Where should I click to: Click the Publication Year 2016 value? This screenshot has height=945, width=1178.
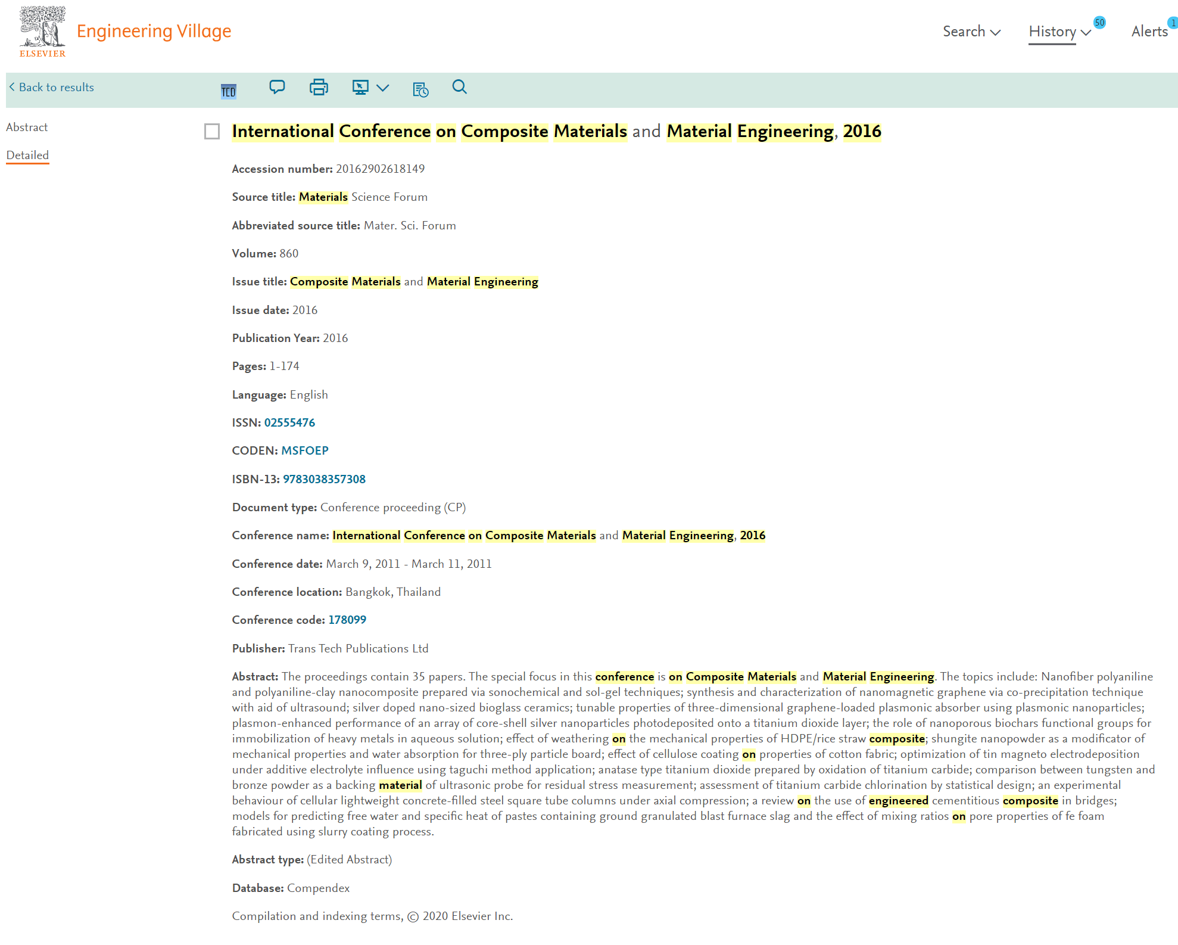pyautogui.click(x=335, y=338)
